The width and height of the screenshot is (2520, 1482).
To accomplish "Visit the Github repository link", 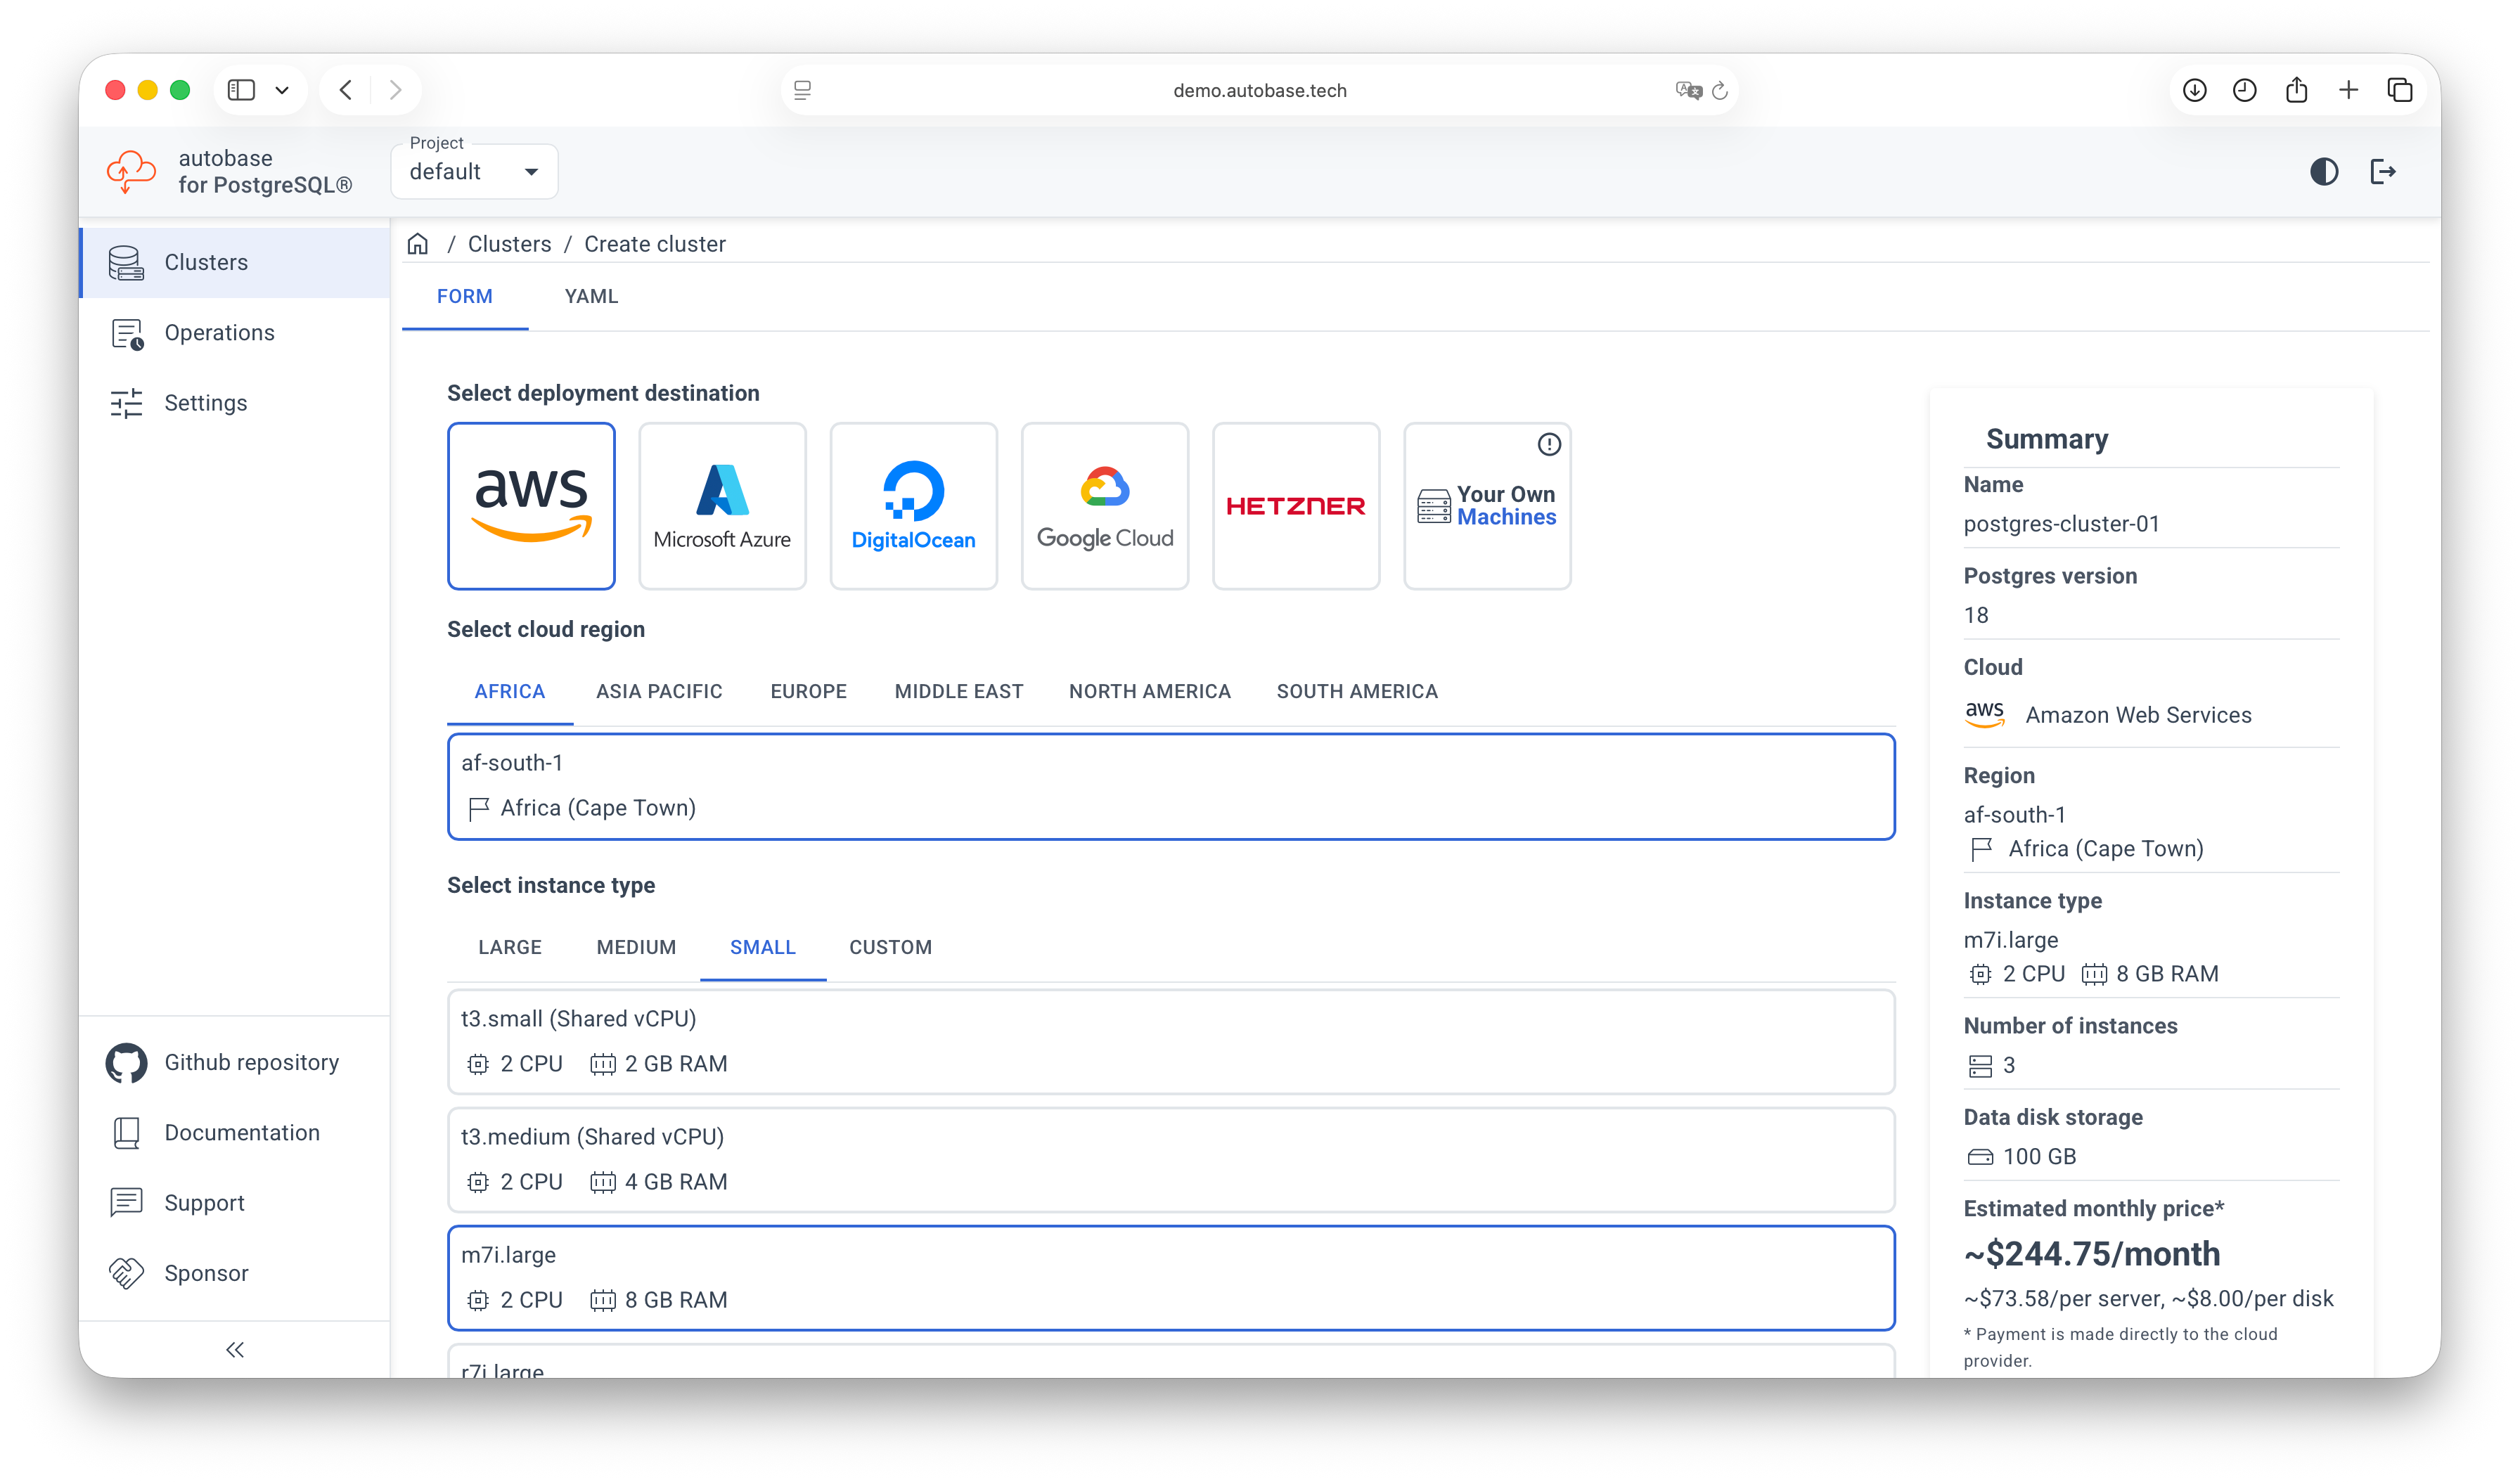I will (251, 1062).
